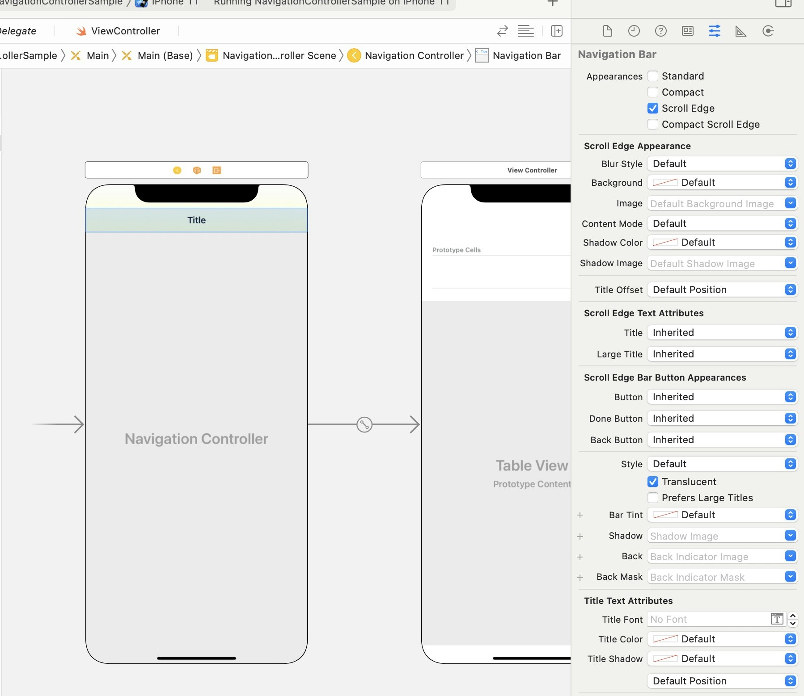
Task: Select the Navigation...roller Scene breadcrumb
Action: (x=271, y=55)
